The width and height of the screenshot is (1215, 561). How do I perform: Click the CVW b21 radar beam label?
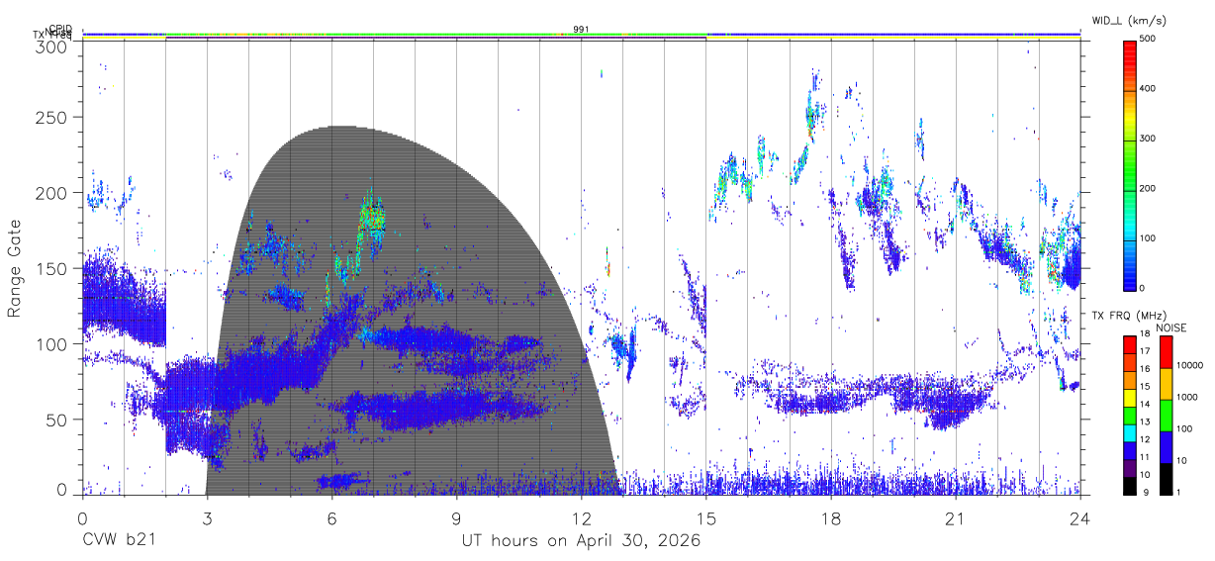pyautogui.click(x=119, y=541)
